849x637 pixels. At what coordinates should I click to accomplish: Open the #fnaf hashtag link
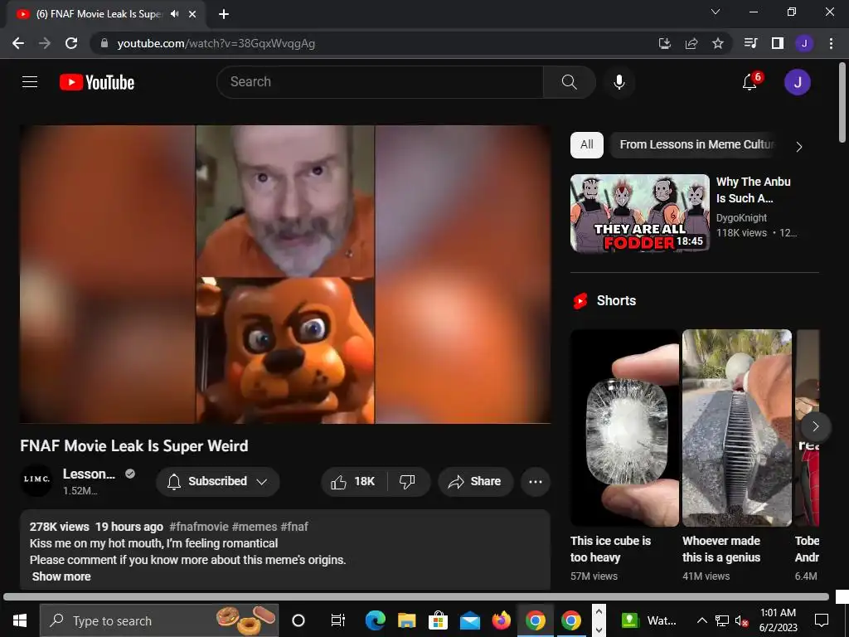(x=294, y=527)
